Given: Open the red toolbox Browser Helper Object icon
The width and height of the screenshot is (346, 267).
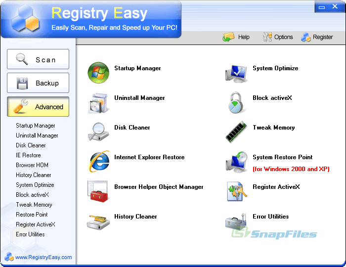Looking at the screenshot, I should pos(98,191).
